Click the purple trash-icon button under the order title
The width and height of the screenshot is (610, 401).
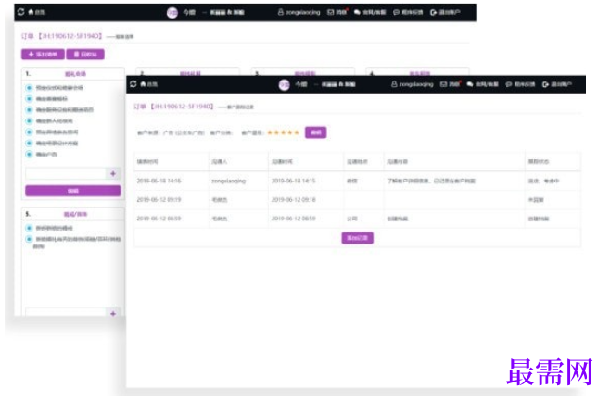[x=85, y=55]
